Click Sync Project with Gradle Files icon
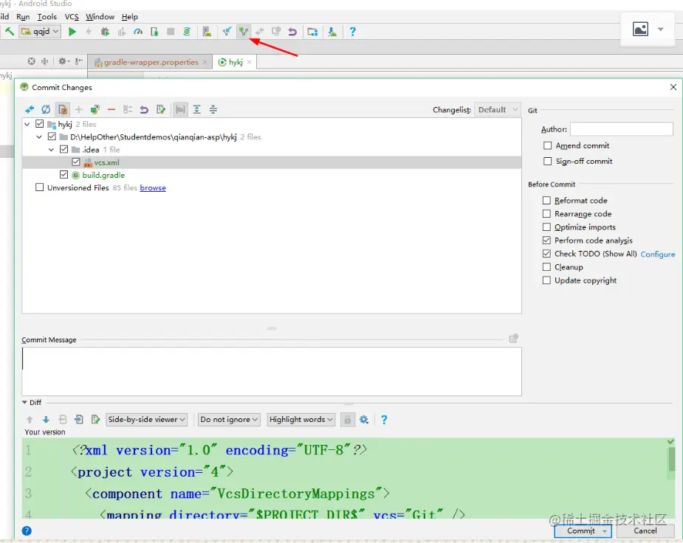 coord(187,32)
